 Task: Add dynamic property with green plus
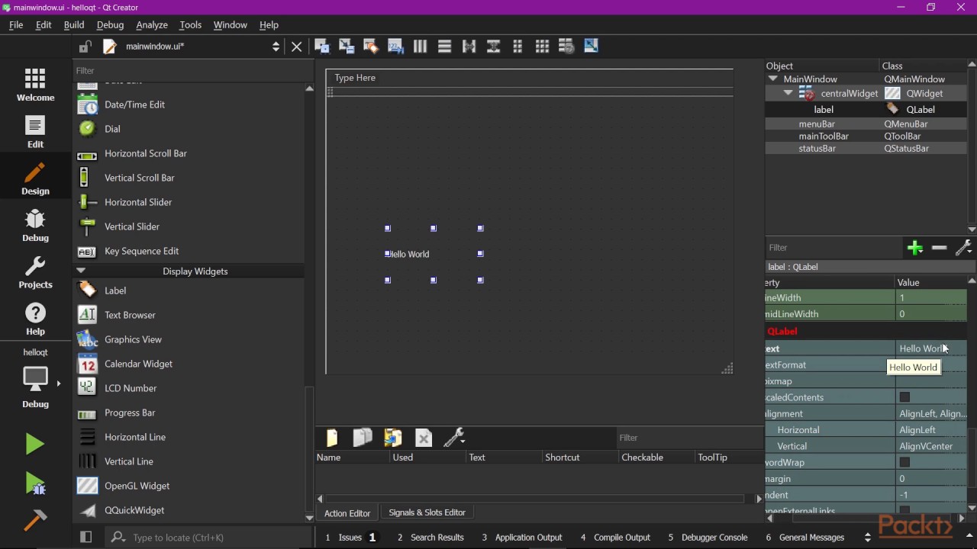(915, 248)
